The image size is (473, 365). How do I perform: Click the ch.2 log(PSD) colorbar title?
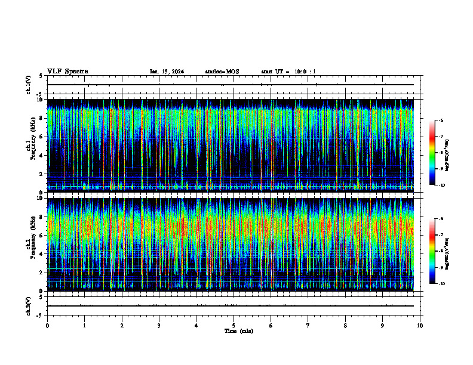[447, 253]
